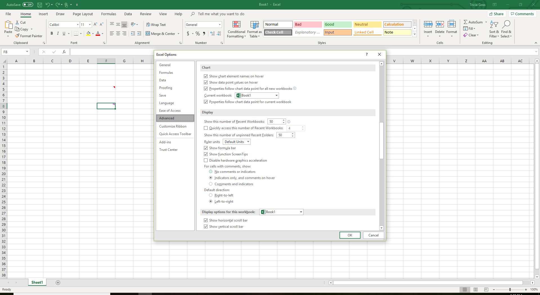
Task: Click the Share button
Action: (496, 14)
